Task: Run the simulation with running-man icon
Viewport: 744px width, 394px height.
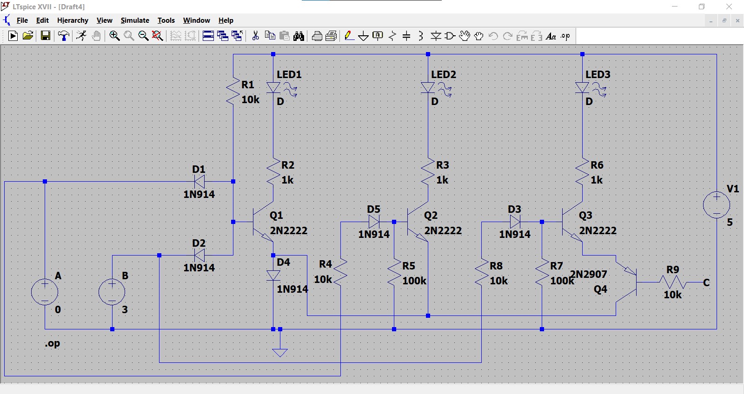Action: (81, 36)
